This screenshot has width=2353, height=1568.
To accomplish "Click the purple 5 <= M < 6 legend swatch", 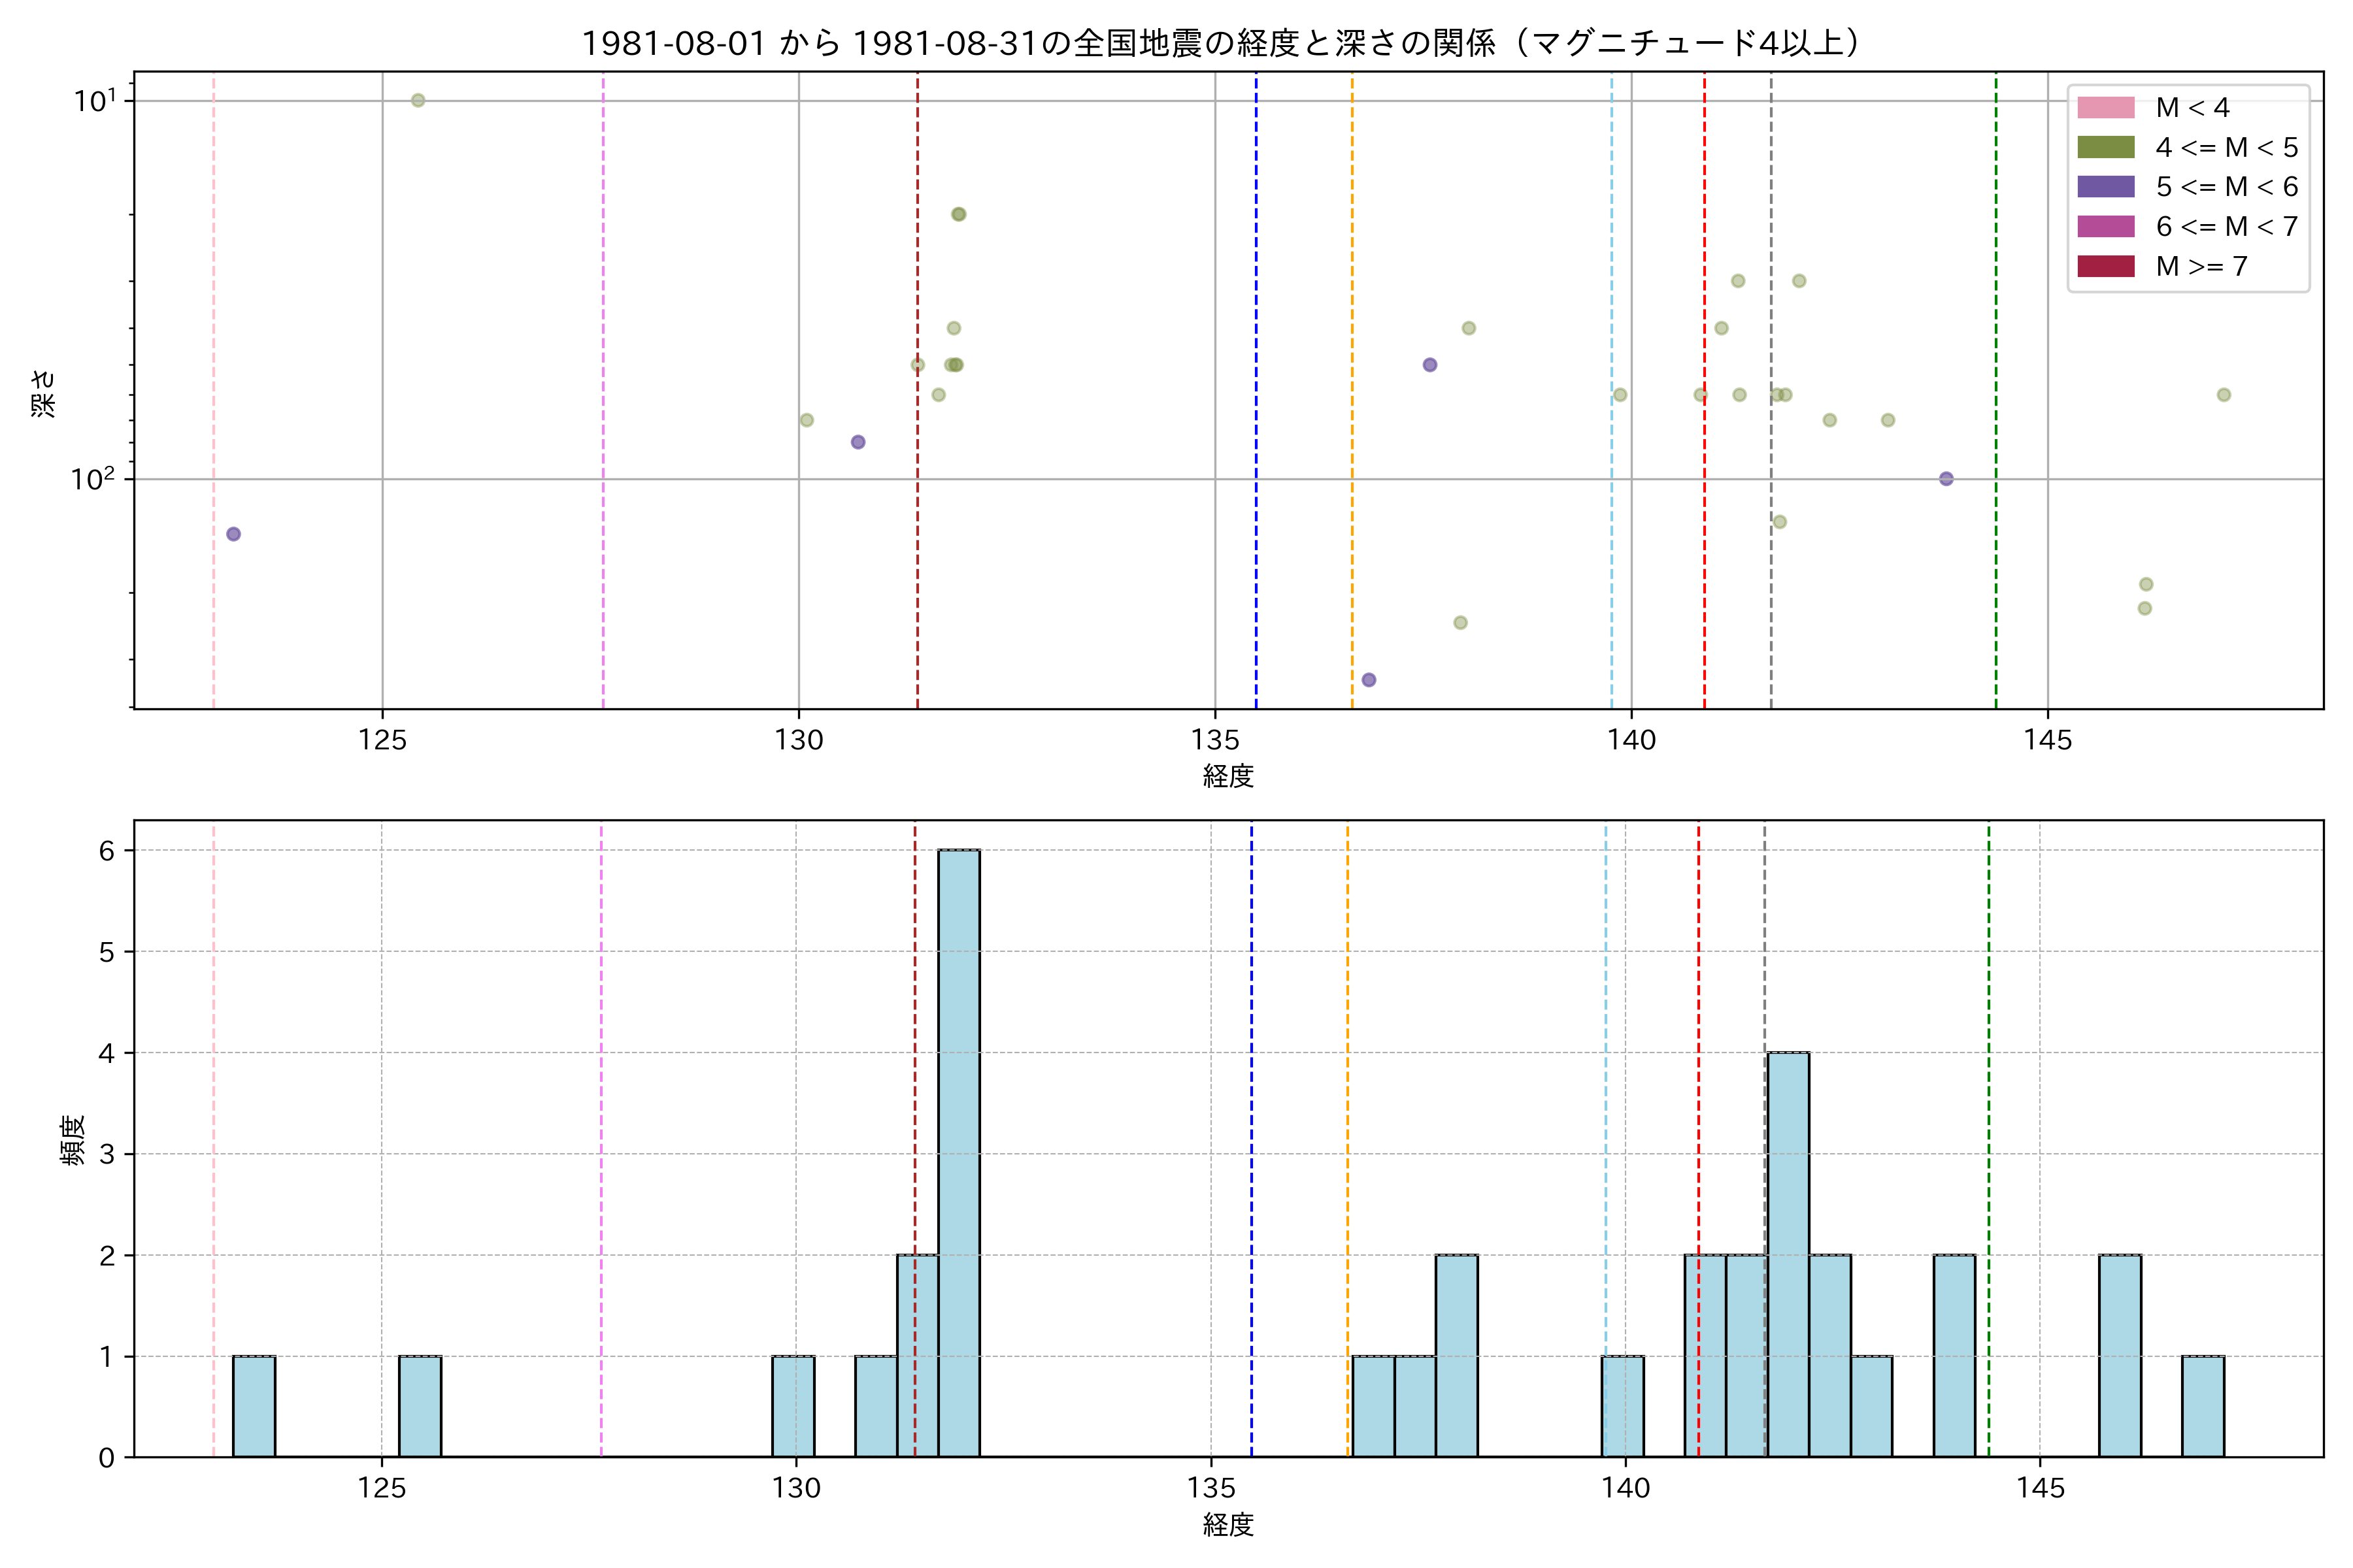I will [x=2105, y=186].
